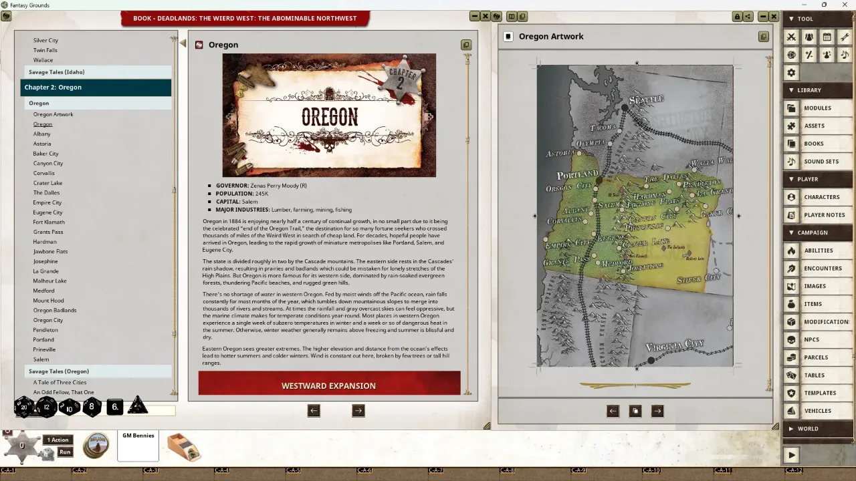Open SOUND SETS in the sidebar
Image resolution: width=856 pixels, height=481 pixels.
[818, 162]
